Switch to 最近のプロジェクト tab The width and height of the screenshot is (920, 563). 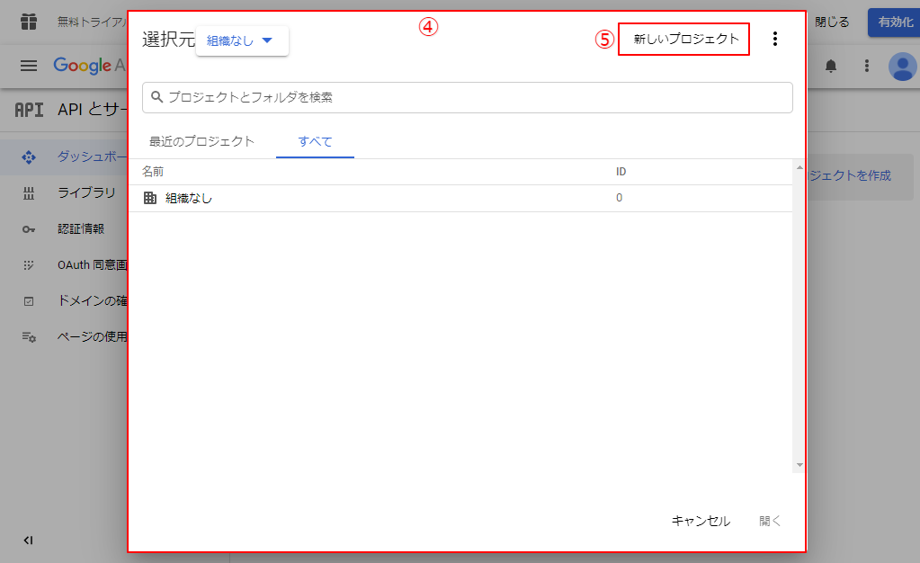(x=202, y=141)
